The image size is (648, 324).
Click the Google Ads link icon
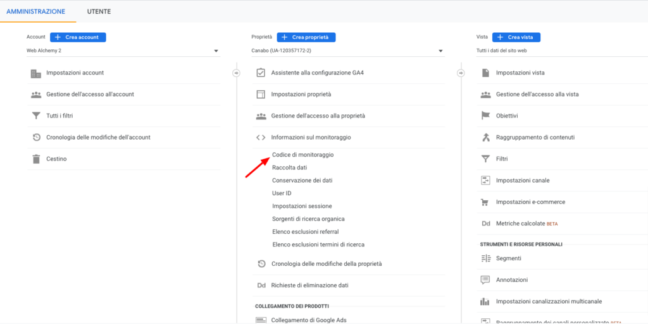261,320
